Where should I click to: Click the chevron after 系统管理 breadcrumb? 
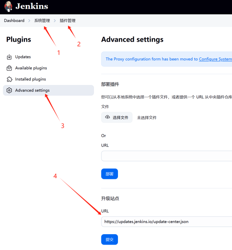pyautogui.click(x=55, y=20)
